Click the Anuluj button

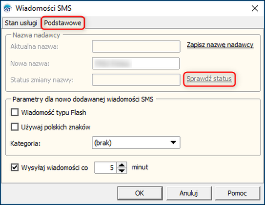[189, 193]
